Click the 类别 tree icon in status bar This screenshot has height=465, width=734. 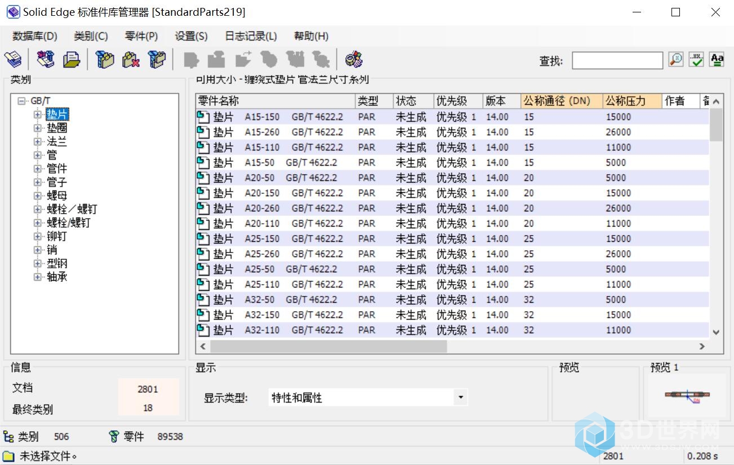(8, 436)
